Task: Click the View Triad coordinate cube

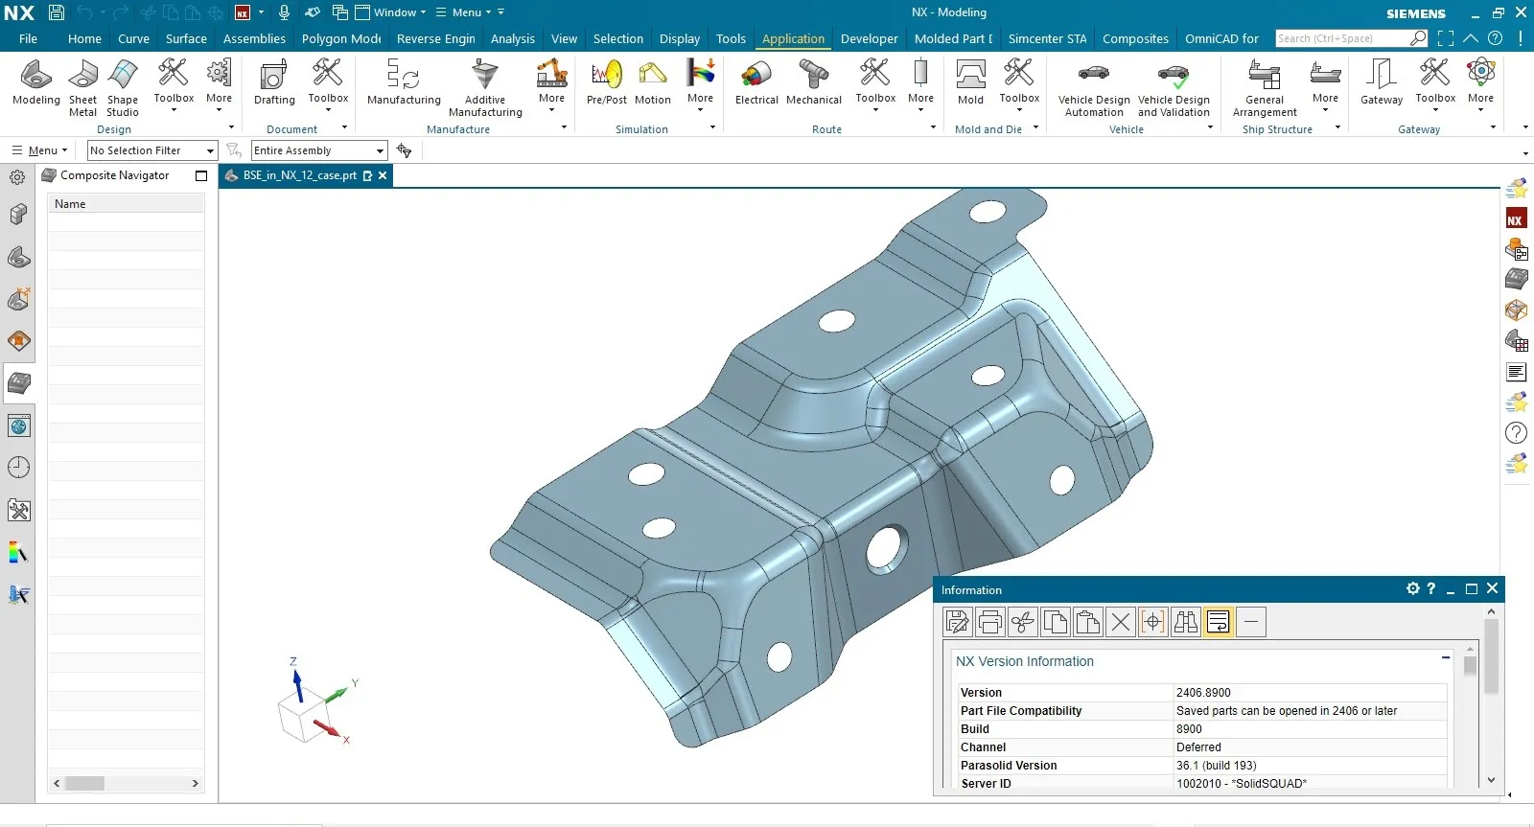Action: (x=305, y=717)
